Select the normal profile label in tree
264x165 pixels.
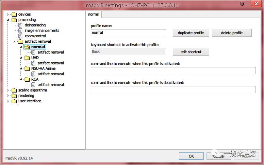coord(38,47)
